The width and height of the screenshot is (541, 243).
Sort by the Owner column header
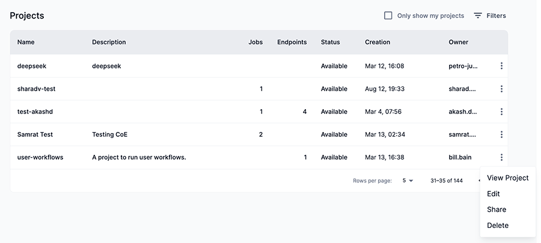point(458,42)
